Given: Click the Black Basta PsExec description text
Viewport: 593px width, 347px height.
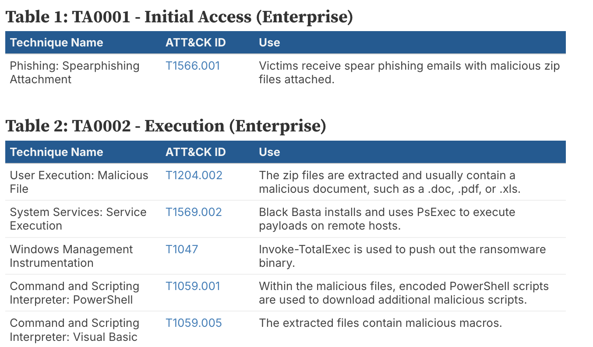Looking at the screenshot, I should (387, 219).
